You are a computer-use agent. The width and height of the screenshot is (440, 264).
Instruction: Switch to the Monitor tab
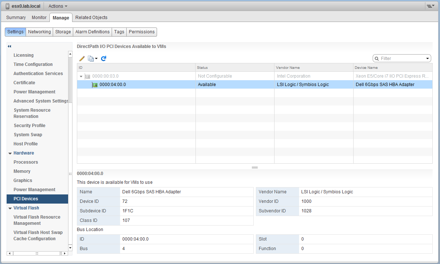(39, 17)
